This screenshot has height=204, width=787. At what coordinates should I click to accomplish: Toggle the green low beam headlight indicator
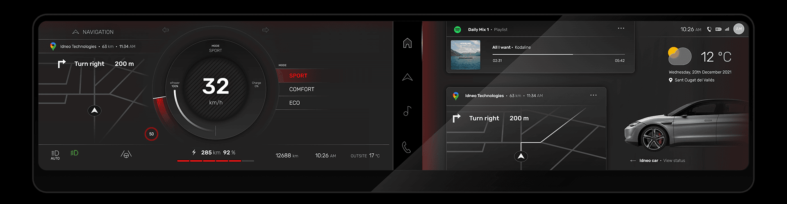pyautogui.click(x=74, y=153)
